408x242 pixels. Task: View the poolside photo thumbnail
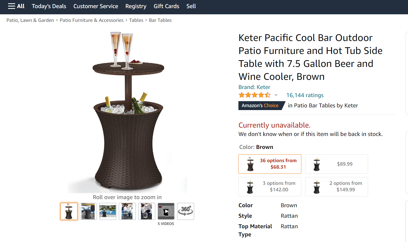(108, 211)
